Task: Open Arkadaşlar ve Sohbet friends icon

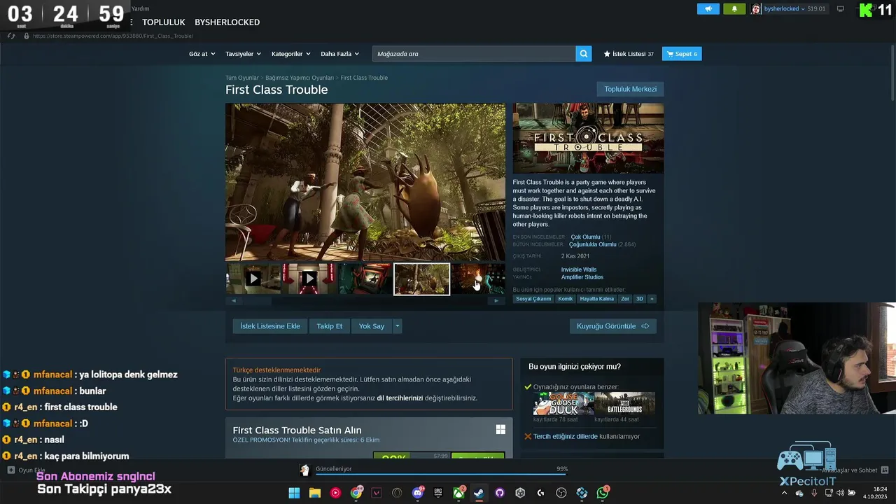Action: [885, 470]
